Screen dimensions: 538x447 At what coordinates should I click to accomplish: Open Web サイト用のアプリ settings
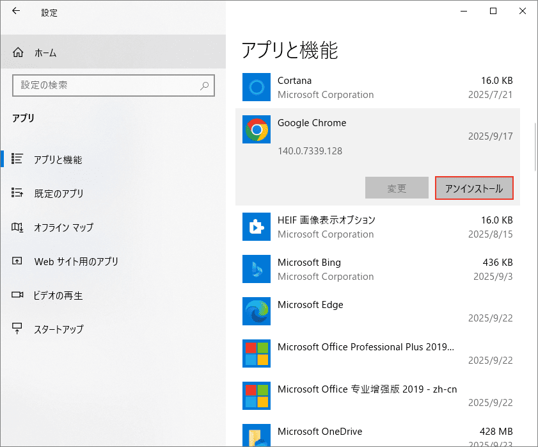(x=75, y=261)
